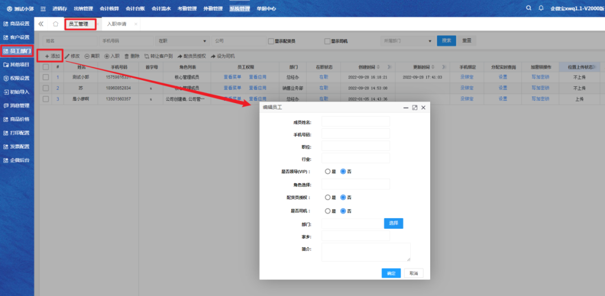Image resolution: width=605 pixels, height=296 pixels.
Task: Open the 所属部门 dropdown
Action: [x=407, y=41]
